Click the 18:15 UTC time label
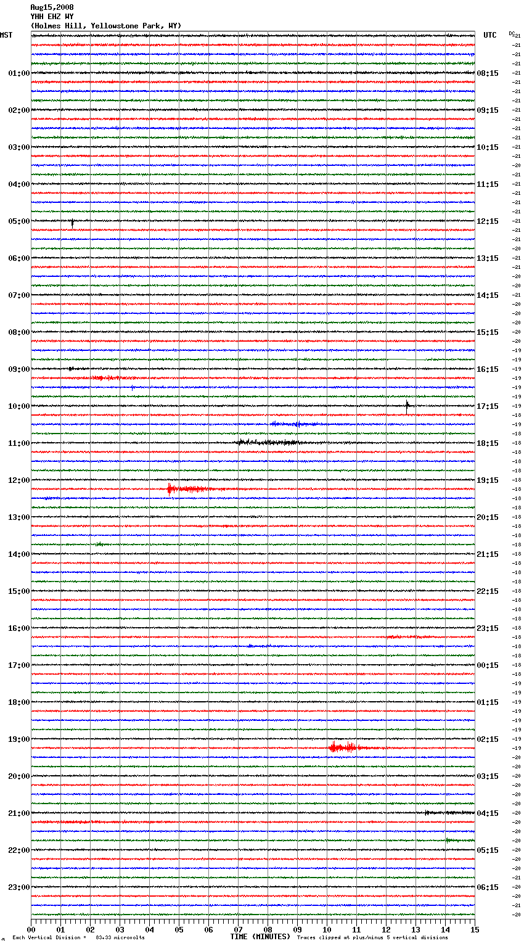Screen dimensions: 524x946 pos(488,443)
